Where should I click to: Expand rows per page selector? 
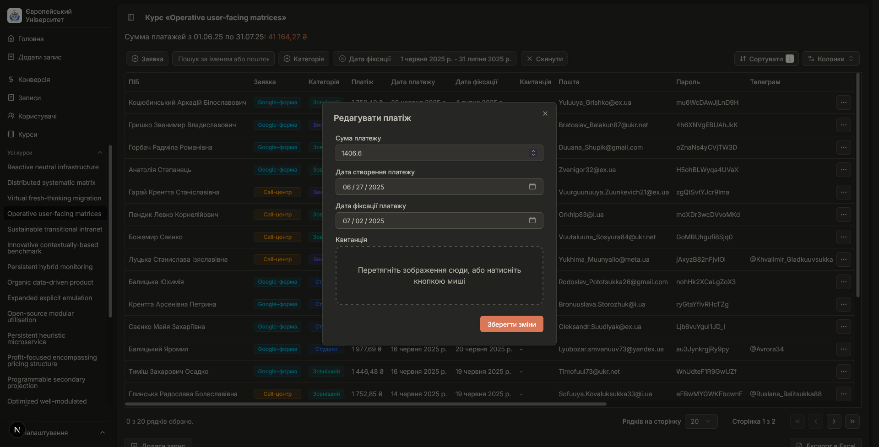point(700,421)
